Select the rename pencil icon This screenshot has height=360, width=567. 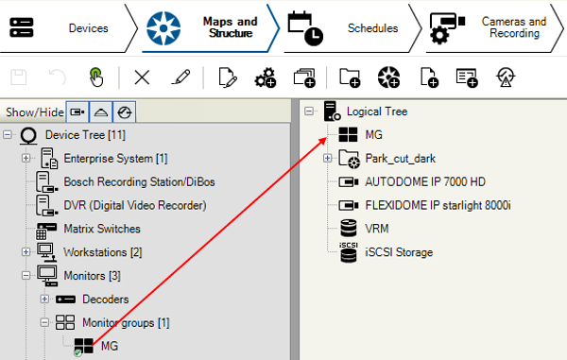coord(180,77)
